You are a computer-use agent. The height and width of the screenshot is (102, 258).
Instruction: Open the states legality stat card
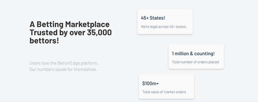click(x=165, y=22)
